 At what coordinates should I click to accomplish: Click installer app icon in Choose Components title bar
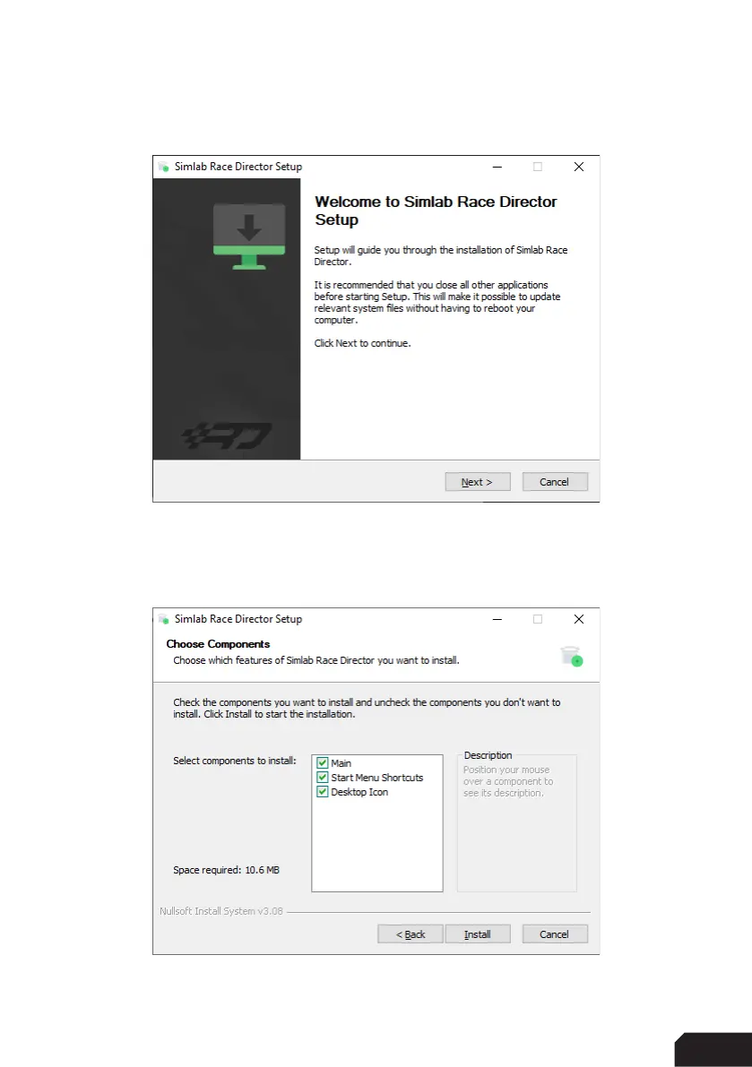coord(163,619)
